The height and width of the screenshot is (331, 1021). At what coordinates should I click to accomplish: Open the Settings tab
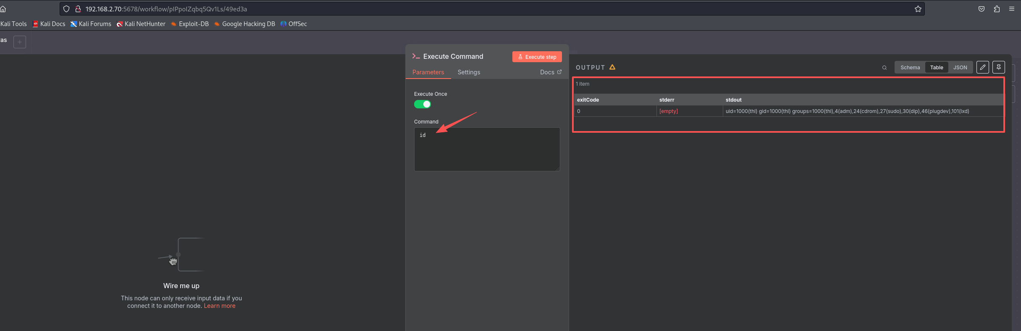(469, 72)
